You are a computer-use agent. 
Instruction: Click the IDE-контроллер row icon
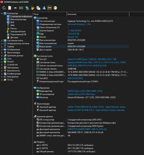[x=38, y=119]
